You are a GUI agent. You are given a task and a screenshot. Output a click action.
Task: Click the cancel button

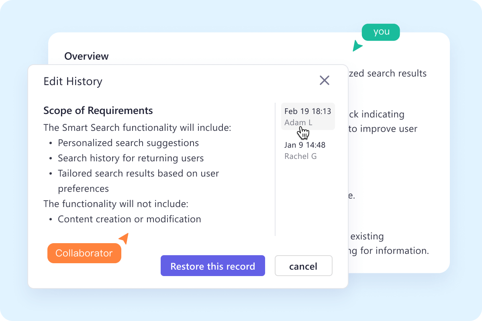pyautogui.click(x=303, y=266)
